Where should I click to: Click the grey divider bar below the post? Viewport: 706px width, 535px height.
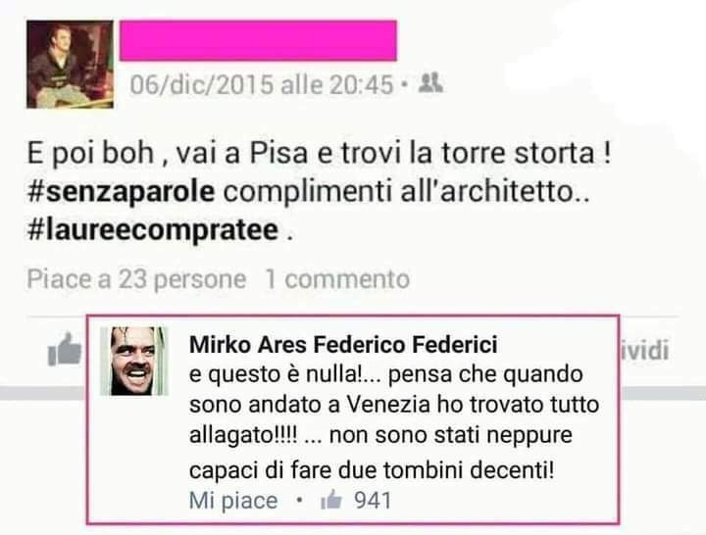click(x=43, y=393)
